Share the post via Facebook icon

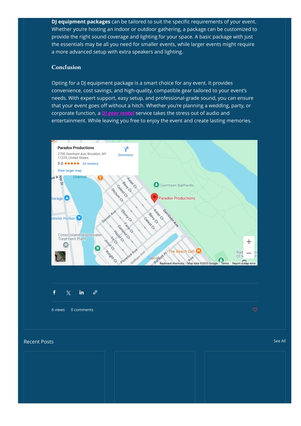[54, 292]
